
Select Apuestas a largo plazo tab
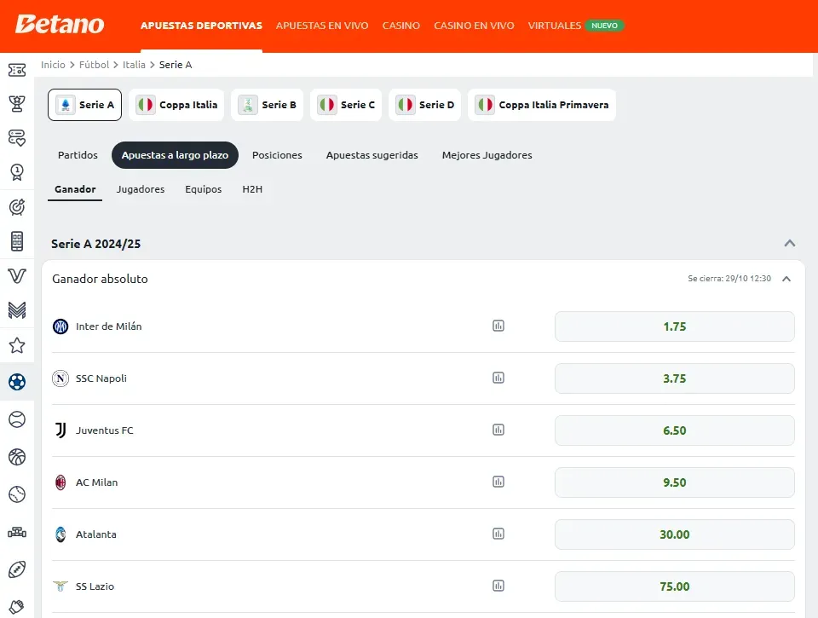pyautogui.click(x=175, y=155)
